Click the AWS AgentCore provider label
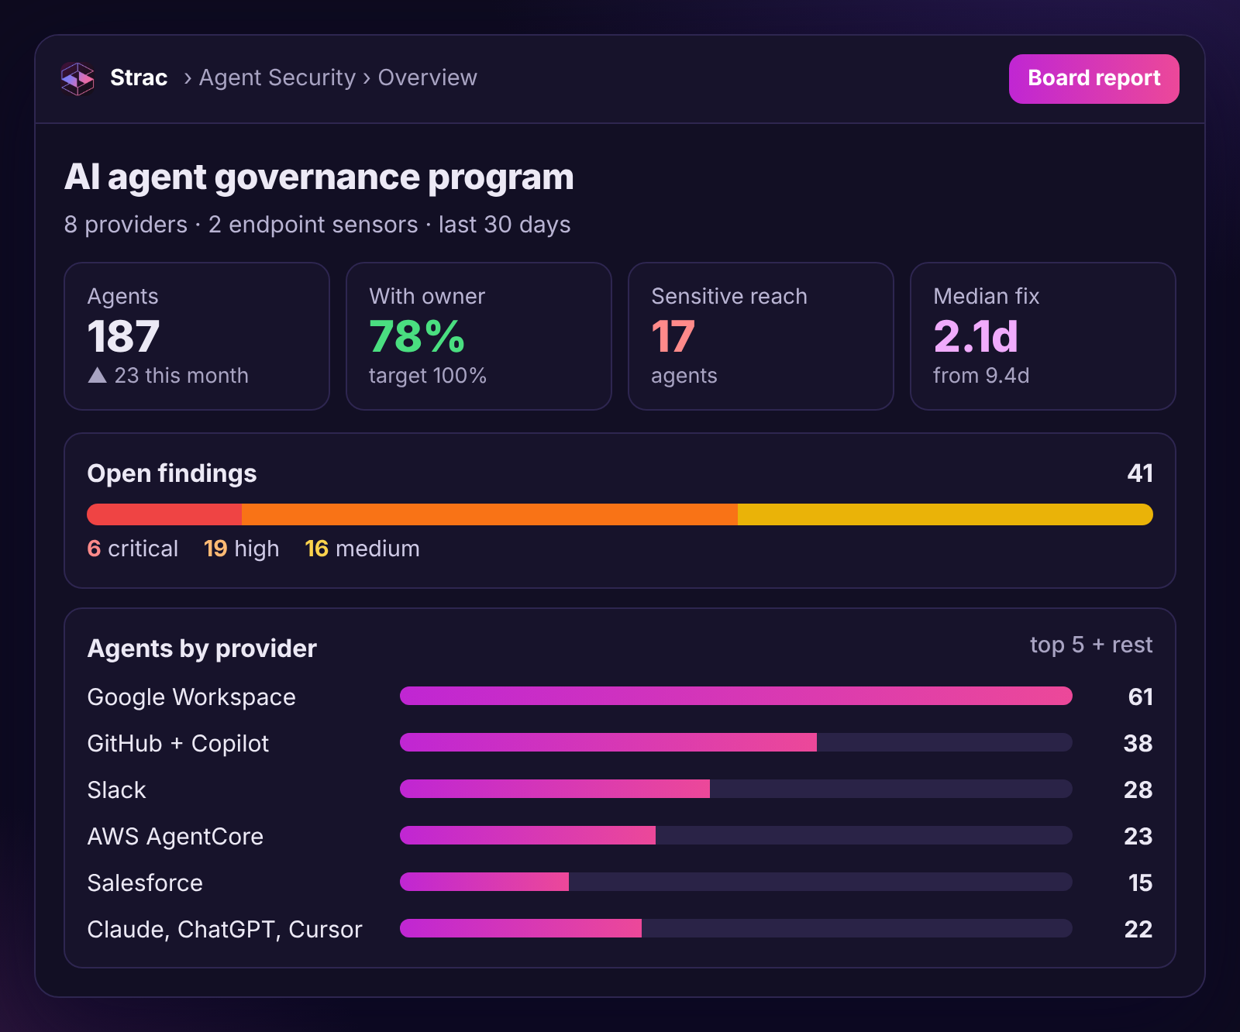1240x1032 pixels. 175,837
